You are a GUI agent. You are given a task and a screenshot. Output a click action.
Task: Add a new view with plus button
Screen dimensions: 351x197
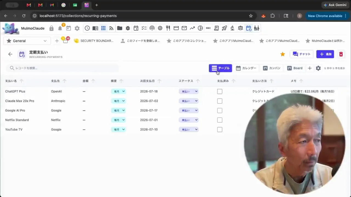coord(310,68)
